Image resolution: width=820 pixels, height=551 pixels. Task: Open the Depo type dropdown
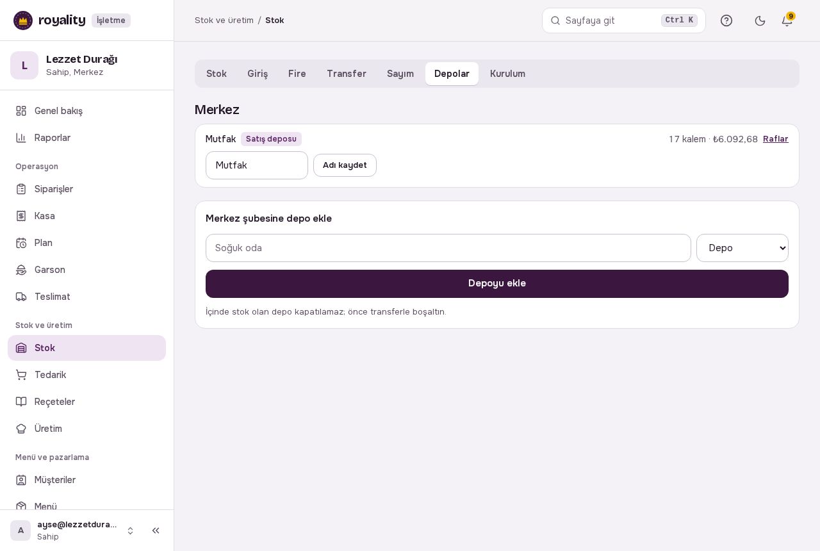[742, 248]
